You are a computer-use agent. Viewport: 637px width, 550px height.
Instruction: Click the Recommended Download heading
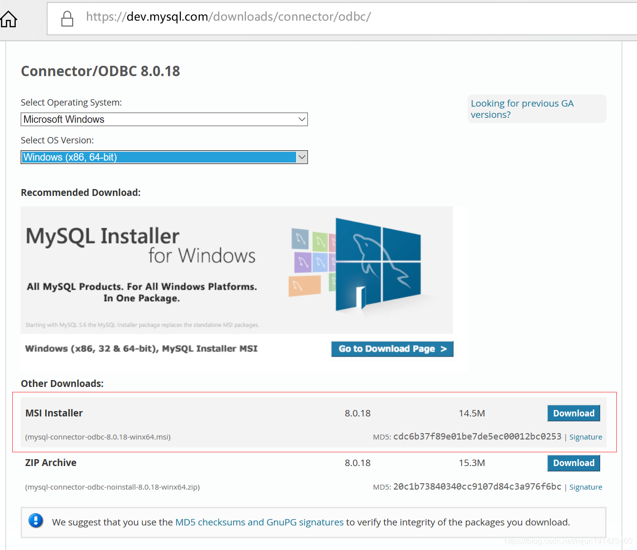[x=81, y=192]
